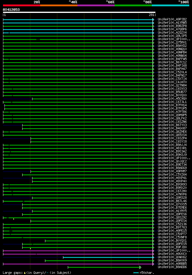Select the UniRef100_C4JAT0 label

point(172,82)
